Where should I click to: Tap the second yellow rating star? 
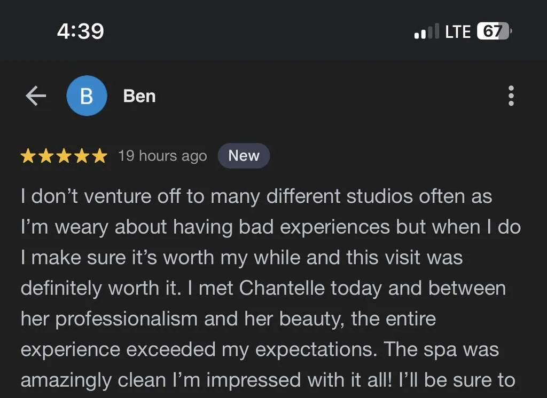pyautogui.click(x=46, y=156)
